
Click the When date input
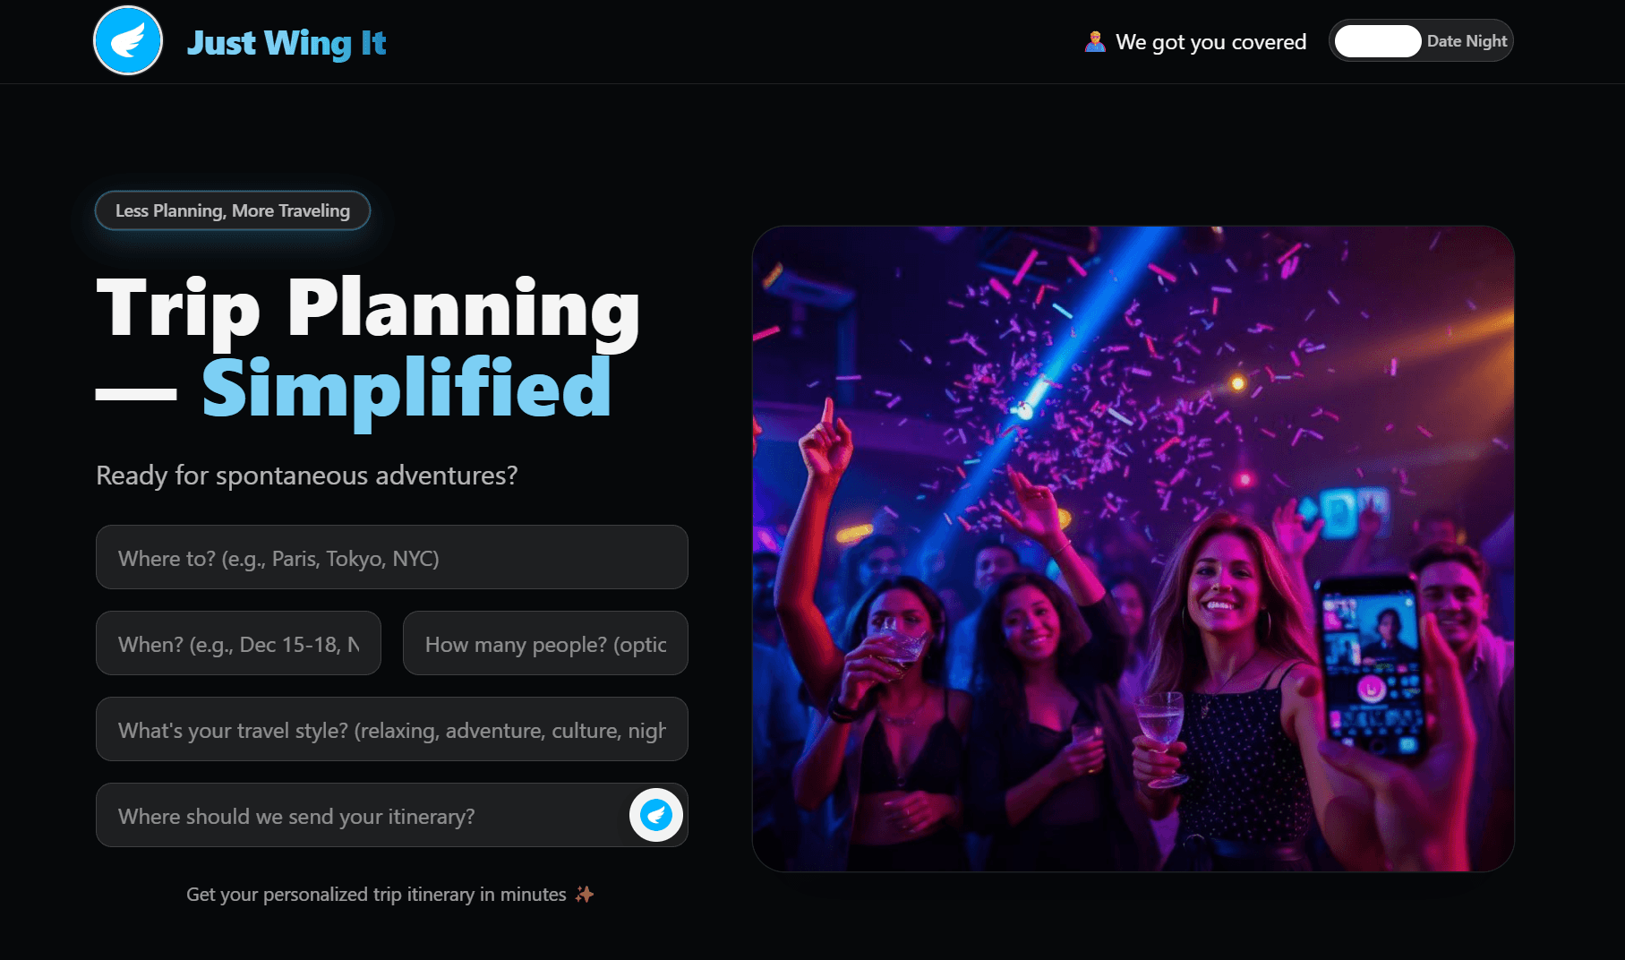238,643
